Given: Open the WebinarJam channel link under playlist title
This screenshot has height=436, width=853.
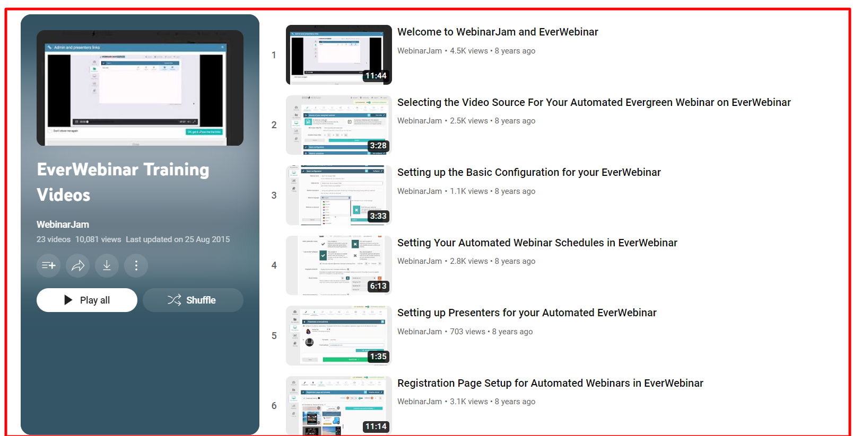Looking at the screenshot, I should pos(63,225).
